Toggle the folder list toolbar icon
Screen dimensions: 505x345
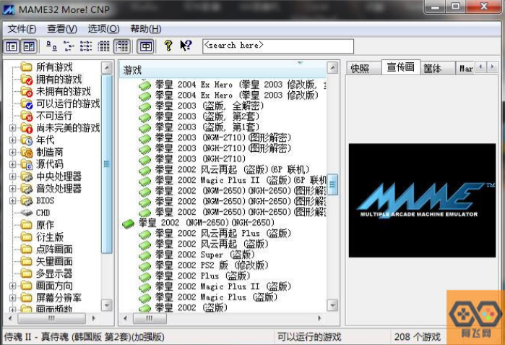coord(12,46)
